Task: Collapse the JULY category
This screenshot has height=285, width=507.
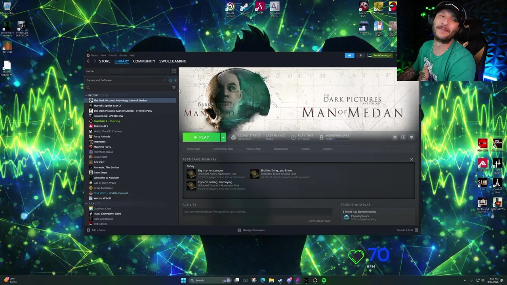Action: tap(86, 203)
